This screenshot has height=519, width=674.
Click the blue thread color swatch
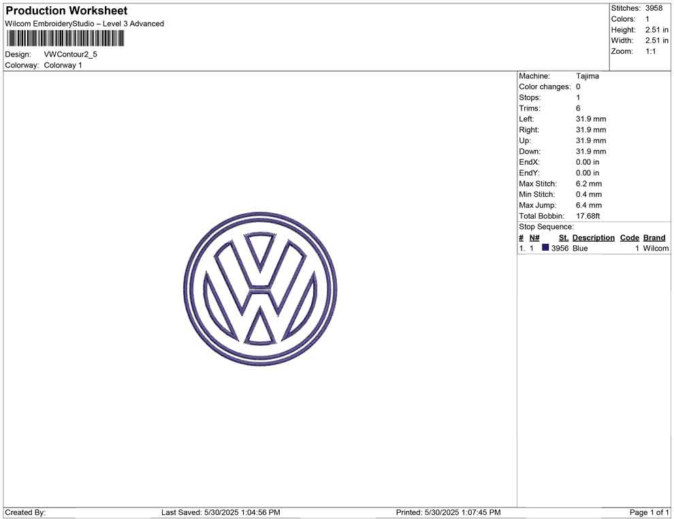pos(545,247)
